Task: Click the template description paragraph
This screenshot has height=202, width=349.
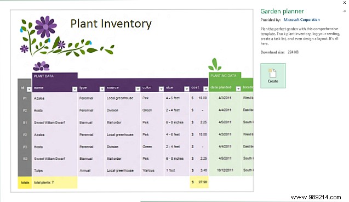Action: point(300,36)
